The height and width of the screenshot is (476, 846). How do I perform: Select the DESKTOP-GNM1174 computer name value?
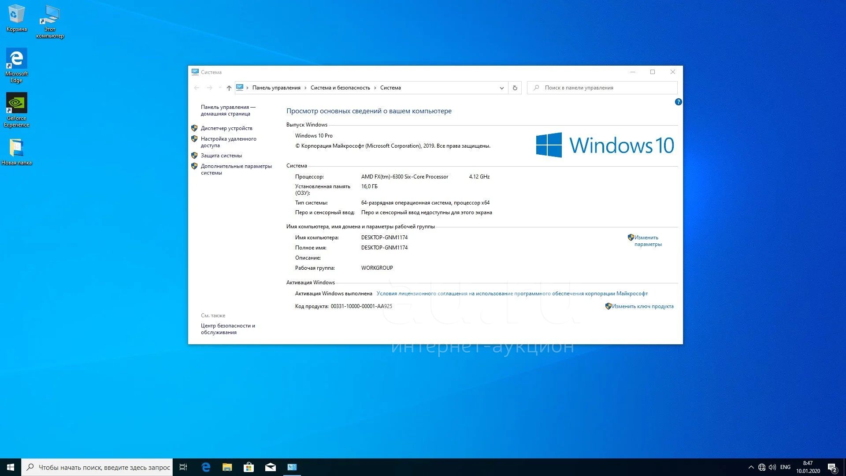coord(384,238)
